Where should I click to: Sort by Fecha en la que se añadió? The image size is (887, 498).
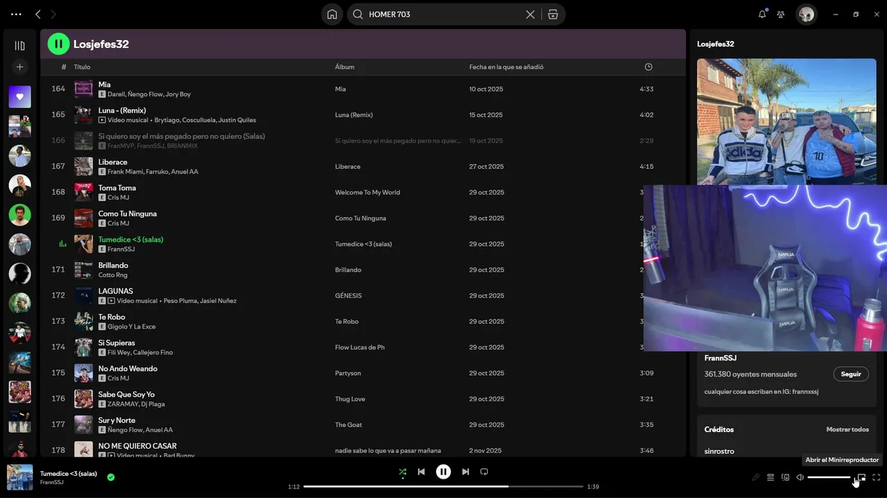coord(506,67)
